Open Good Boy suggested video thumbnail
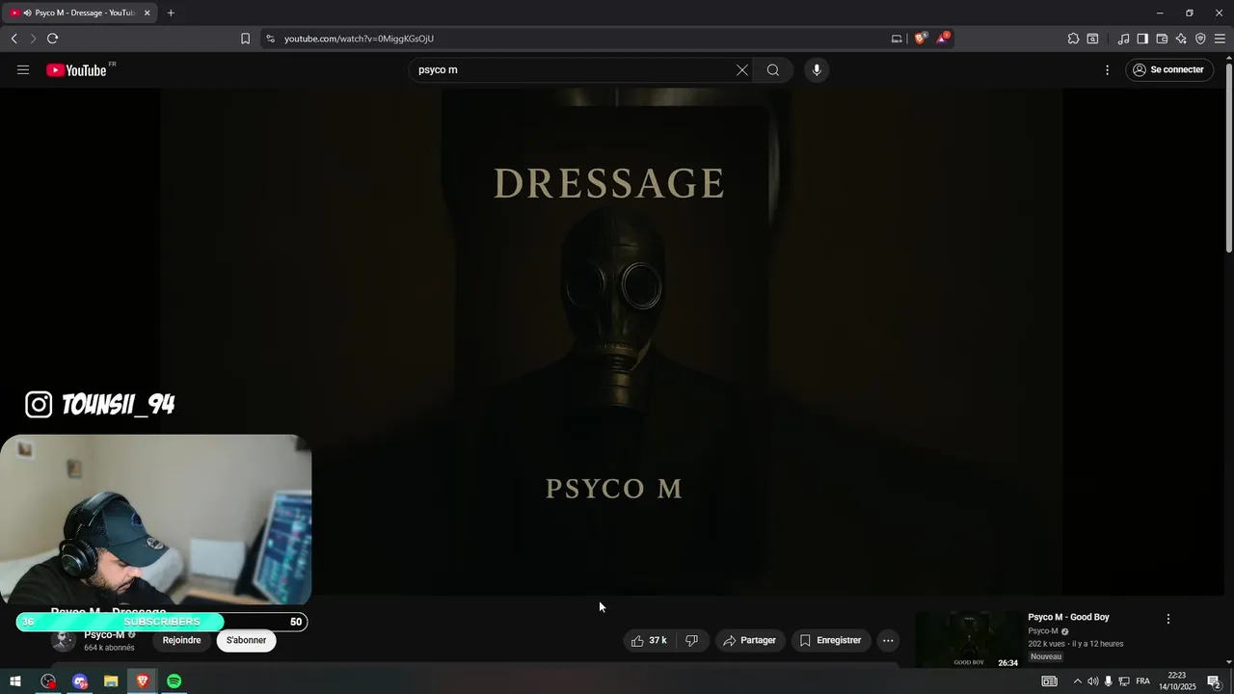1234x694 pixels. [x=968, y=639]
